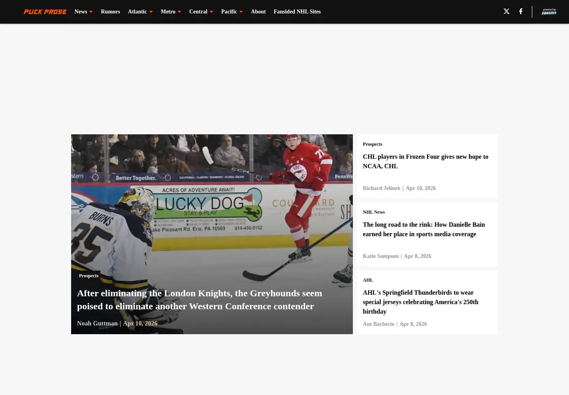Read CHL players in Frozen Four article
The width and height of the screenshot is (569, 395).
426,162
